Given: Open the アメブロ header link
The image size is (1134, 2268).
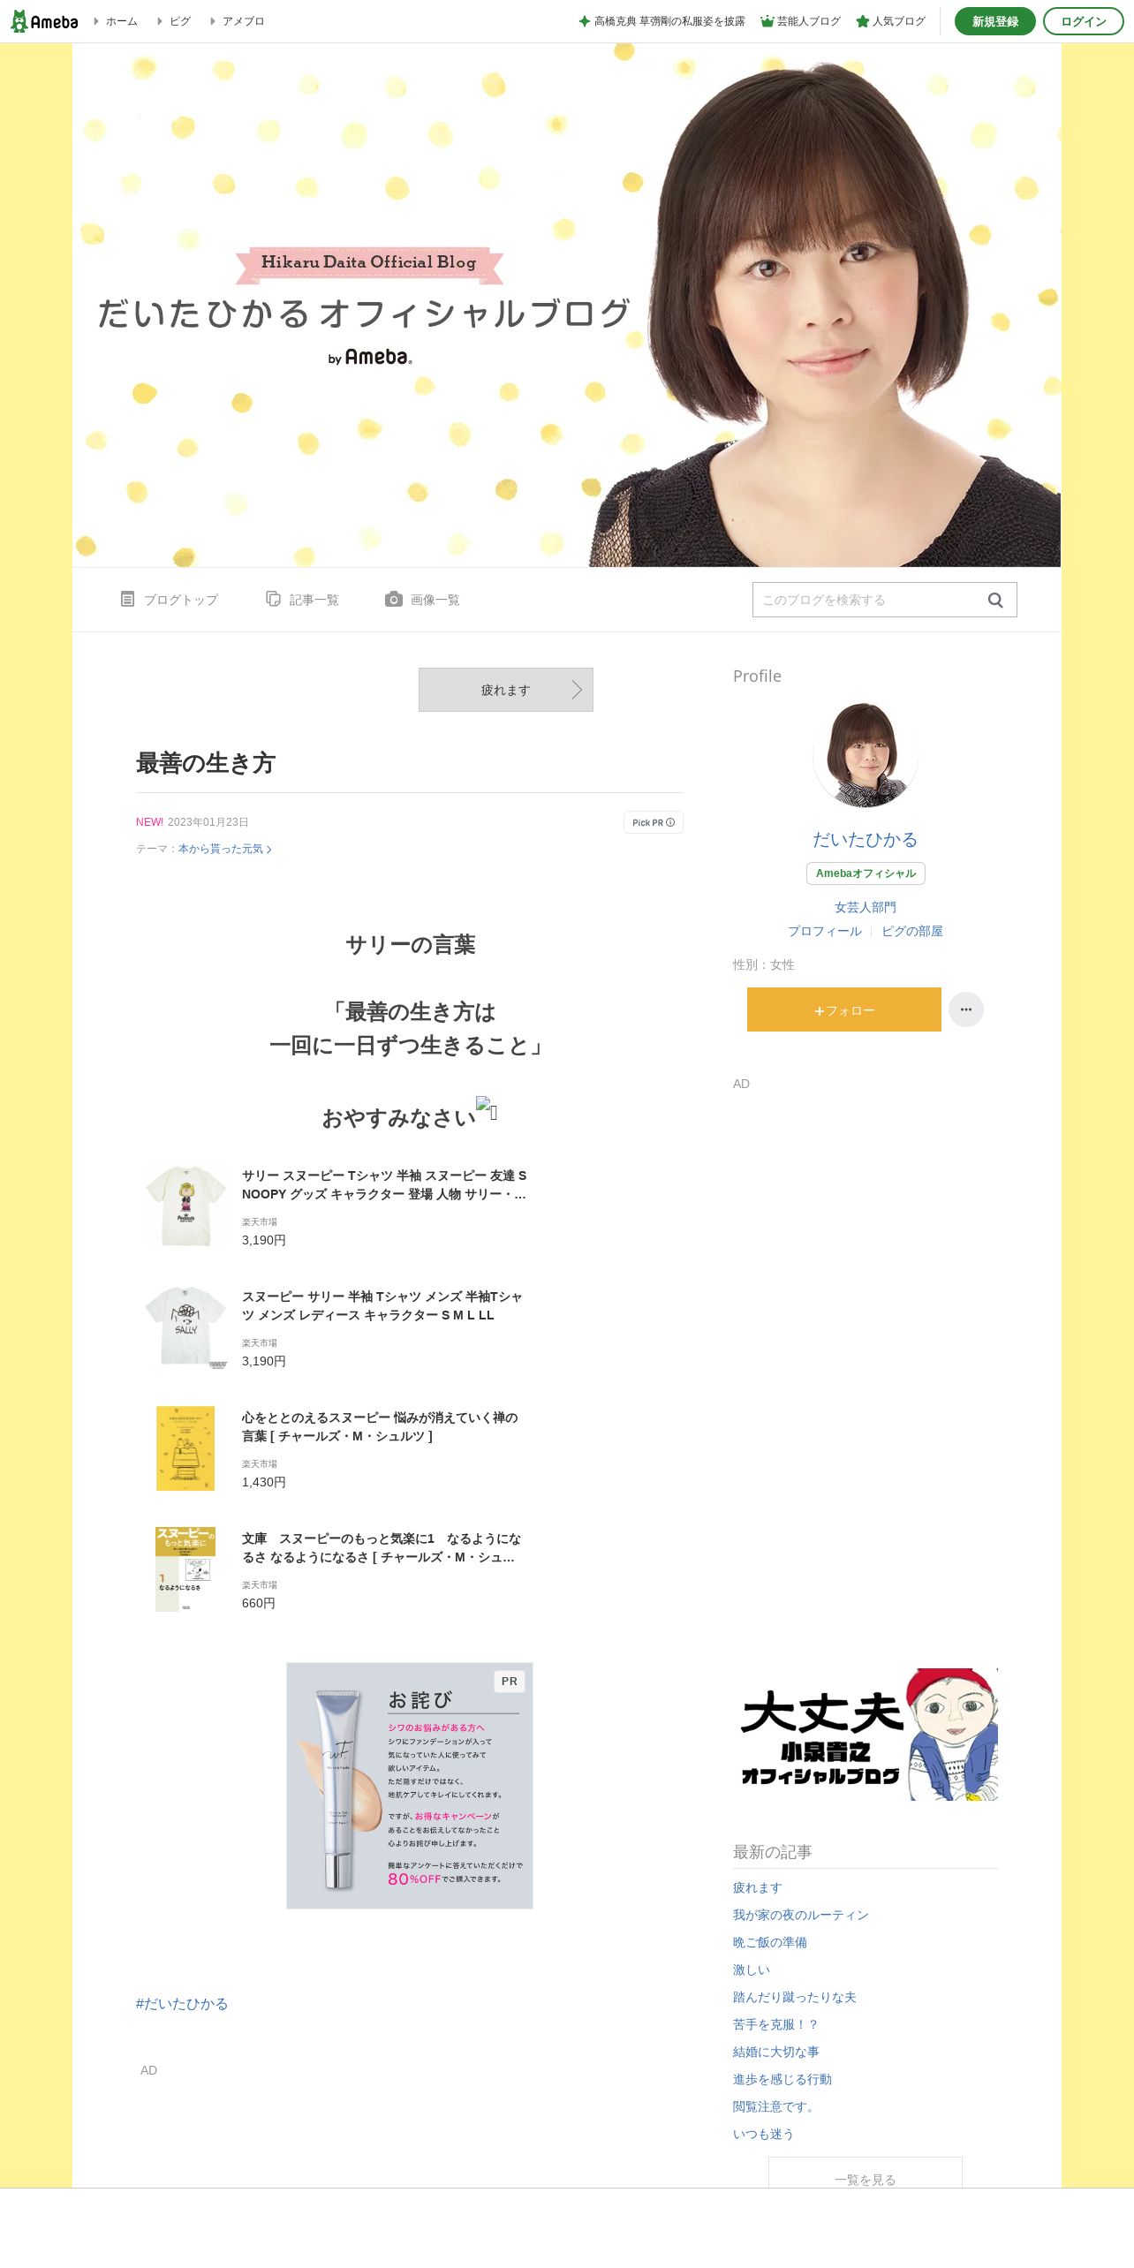Looking at the screenshot, I should tap(243, 21).
